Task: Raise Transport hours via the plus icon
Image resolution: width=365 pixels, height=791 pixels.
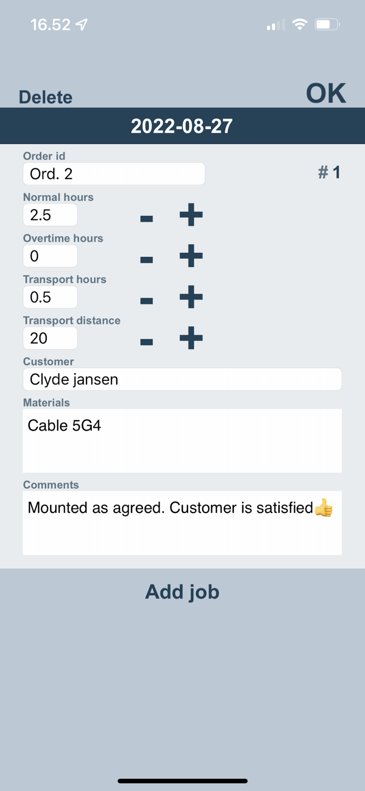Action: click(191, 297)
